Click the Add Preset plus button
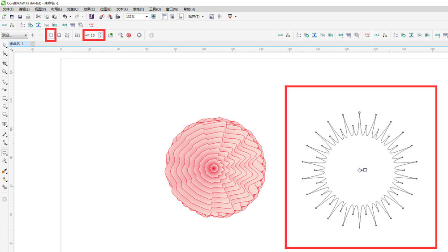This screenshot has width=448, height=252. pos(33,35)
